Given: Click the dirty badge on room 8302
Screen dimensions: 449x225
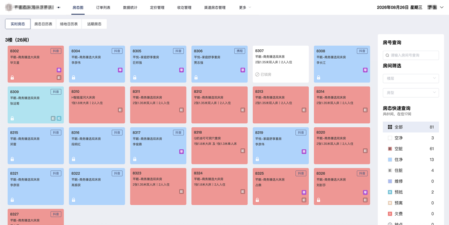Looking at the screenshot, I should point(59,78).
